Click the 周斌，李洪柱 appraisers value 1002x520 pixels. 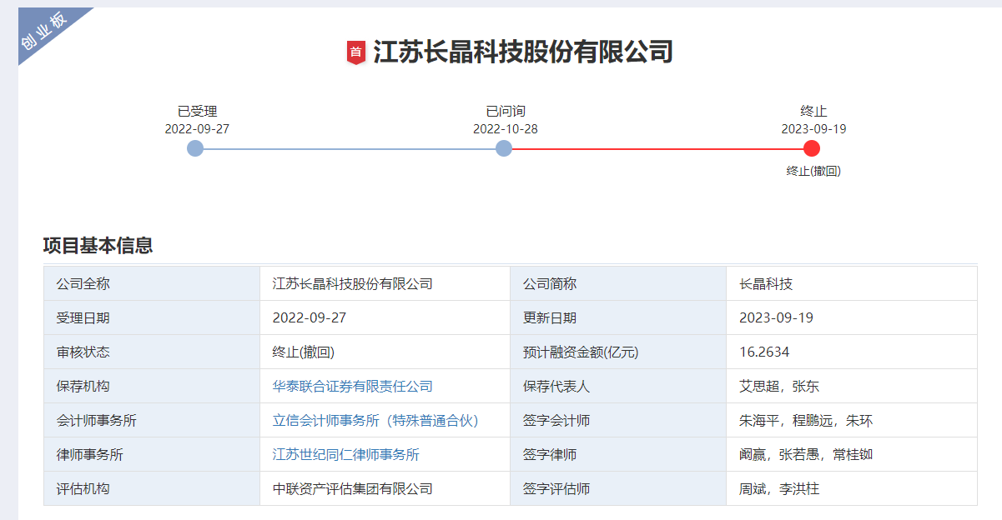[779, 488]
